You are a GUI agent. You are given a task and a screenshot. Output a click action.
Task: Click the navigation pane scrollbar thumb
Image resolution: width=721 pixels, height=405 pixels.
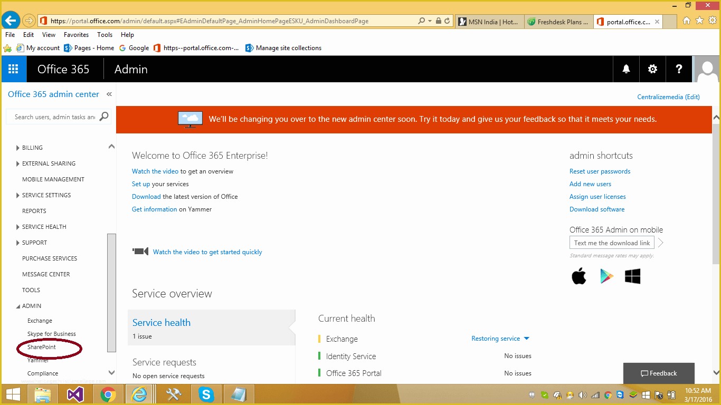111,293
